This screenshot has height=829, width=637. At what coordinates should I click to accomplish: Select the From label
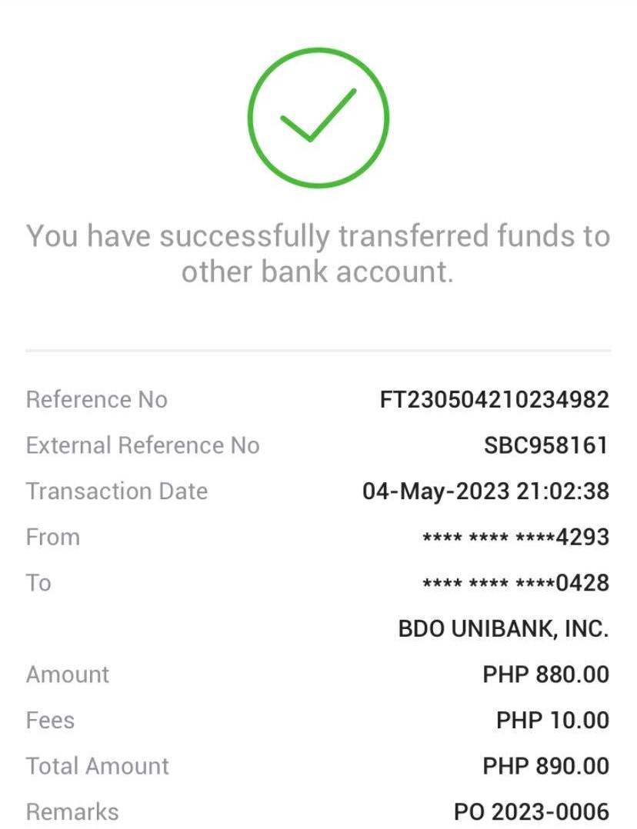tap(53, 537)
